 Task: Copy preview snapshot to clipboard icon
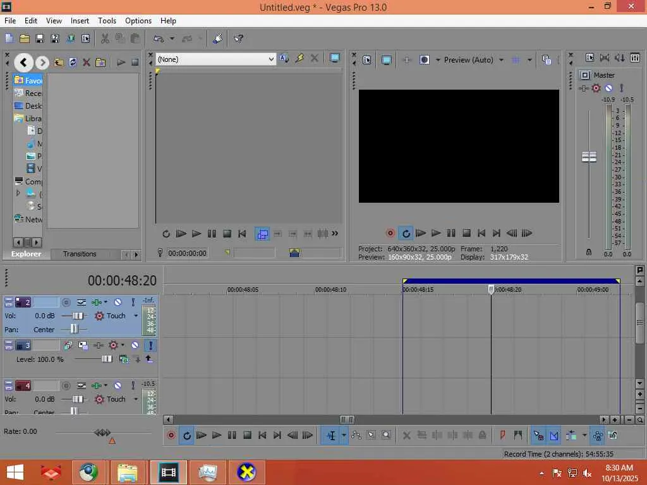coord(547,60)
